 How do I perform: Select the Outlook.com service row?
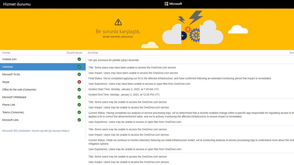coord(43,59)
